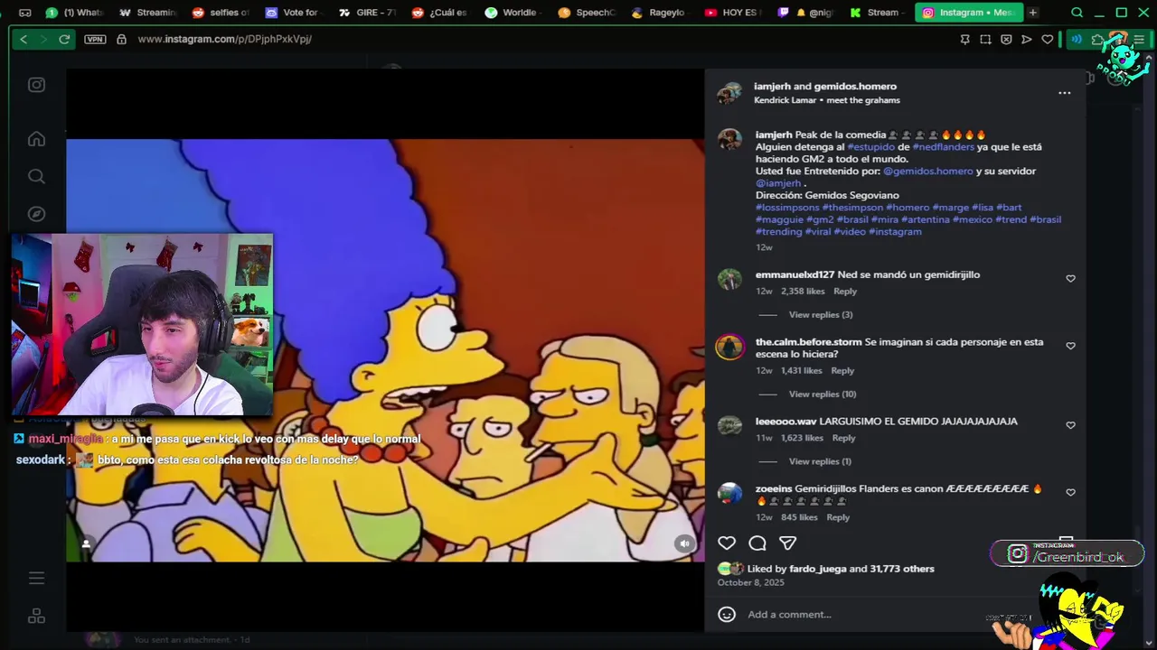The image size is (1157, 650).
Task: Expand View replies (3)
Action: [x=821, y=315]
